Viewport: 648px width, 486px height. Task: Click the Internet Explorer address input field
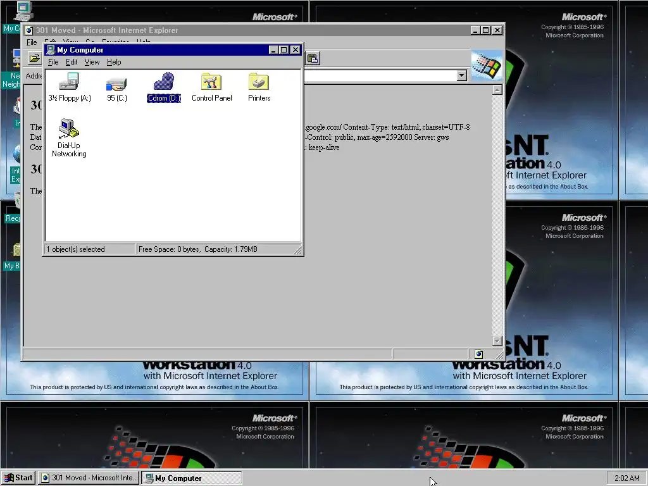pos(380,76)
